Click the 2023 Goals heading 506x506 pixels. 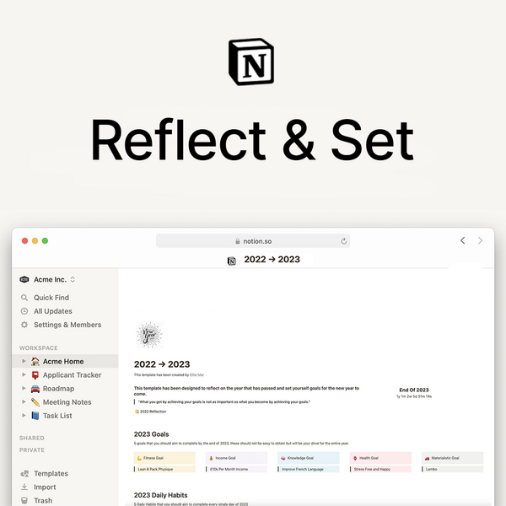coord(151,434)
